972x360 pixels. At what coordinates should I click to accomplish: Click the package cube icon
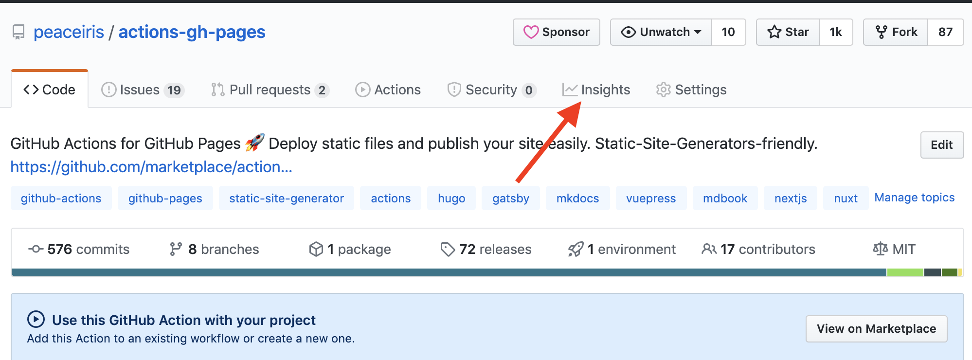click(x=316, y=249)
